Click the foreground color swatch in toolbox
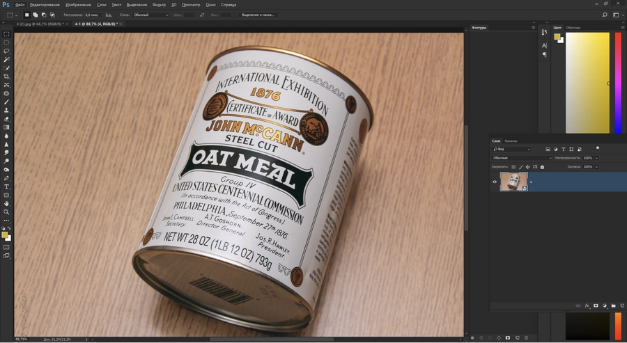The image size is (627, 343). [5, 234]
